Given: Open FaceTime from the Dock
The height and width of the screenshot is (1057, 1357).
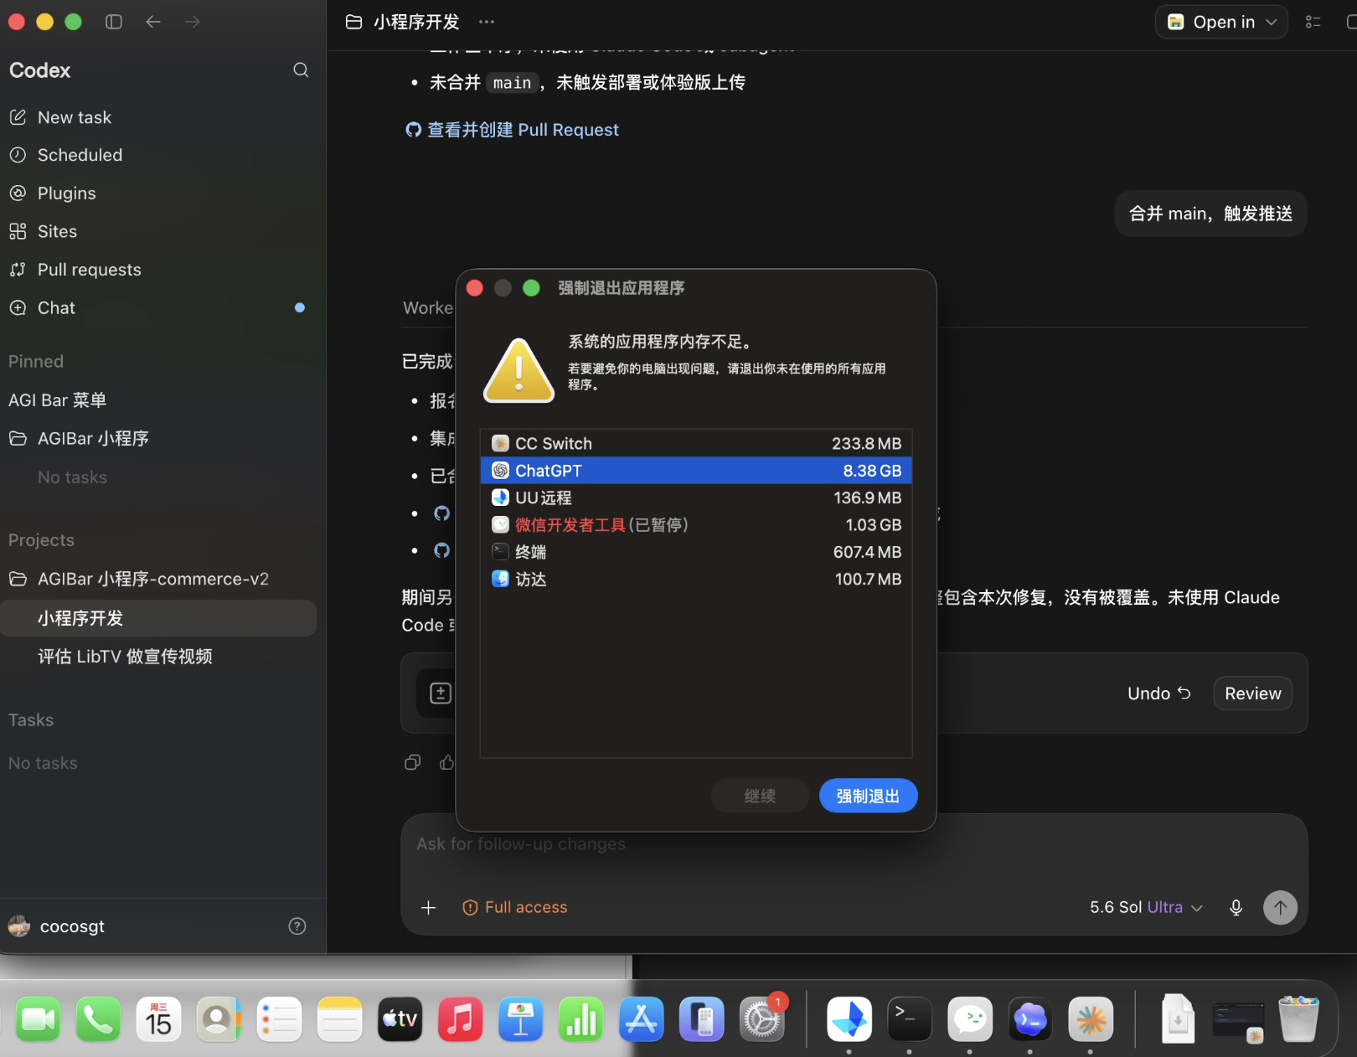Looking at the screenshot, I should click(x=39, y=1019).
